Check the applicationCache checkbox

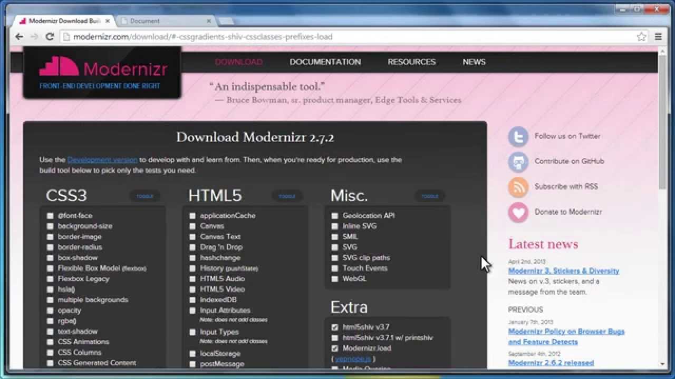(x=192, y=216)
